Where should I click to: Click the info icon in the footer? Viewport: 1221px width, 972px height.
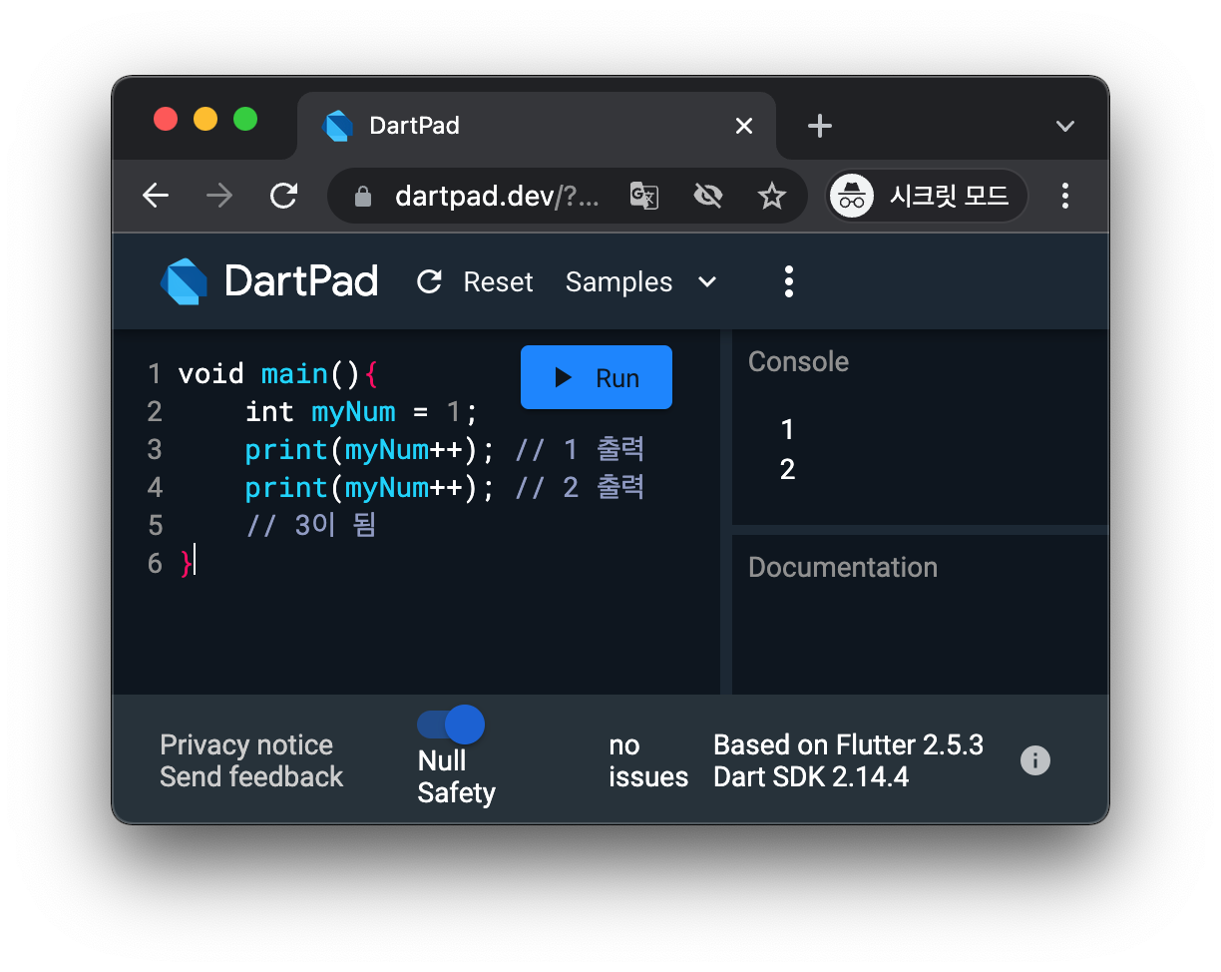(x=1035, y=760)
